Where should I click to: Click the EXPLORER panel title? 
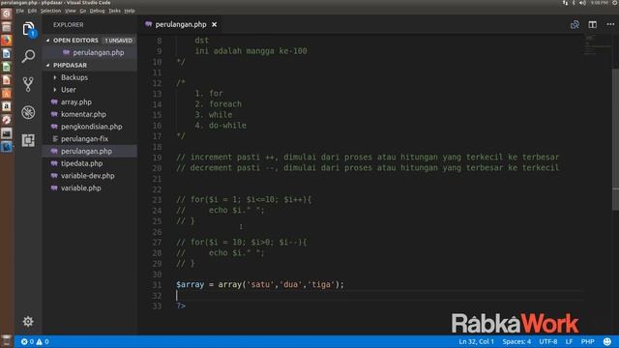(69, 24)
